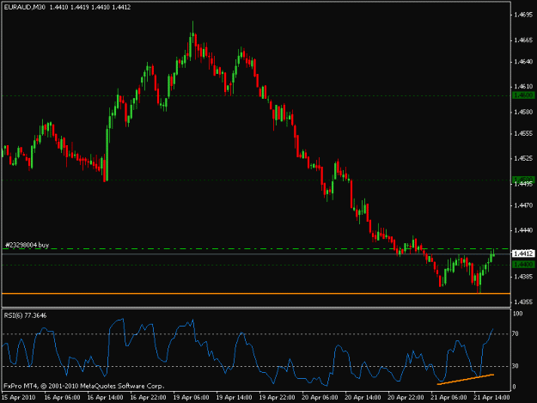Click the 19 Apr 06:00 time label

191,397
